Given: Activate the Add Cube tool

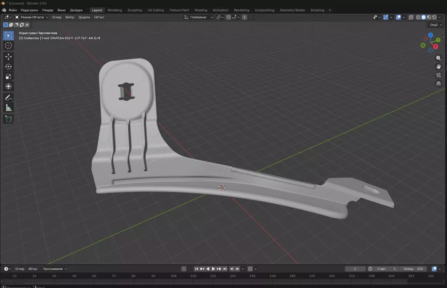Looking at the screenshot, I should click(8, 119).
